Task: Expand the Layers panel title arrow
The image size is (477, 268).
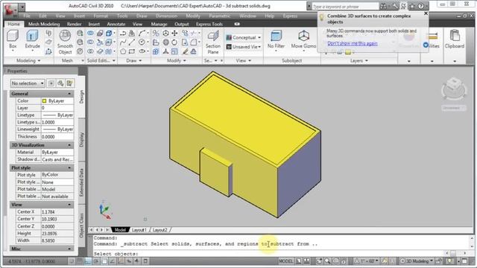Action: click(366, 61)
